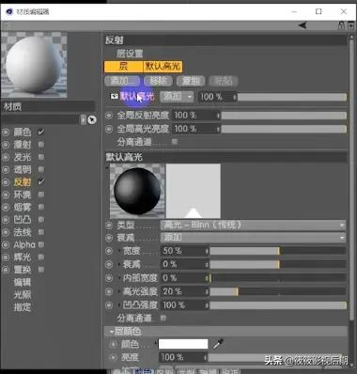
Task: Open the 反射 channel in the list
Action: pyautogui.click(x=23, y=182)
